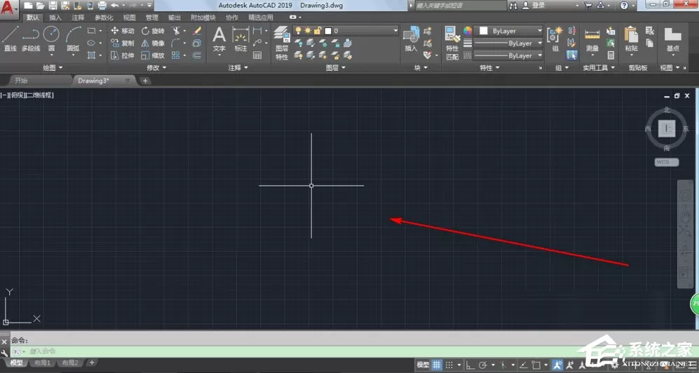Switch to the Insert (插入) ribbon tab
Viewport: 699px width, 373px height.
click(55, 18)
